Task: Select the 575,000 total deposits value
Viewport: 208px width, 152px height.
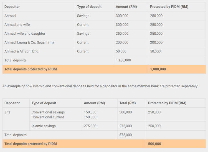Action: coord(125,135)
